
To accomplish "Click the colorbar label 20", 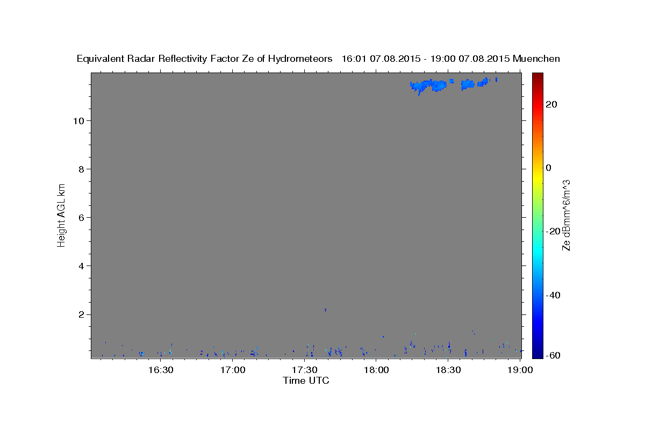I will [x=552, y=104].
